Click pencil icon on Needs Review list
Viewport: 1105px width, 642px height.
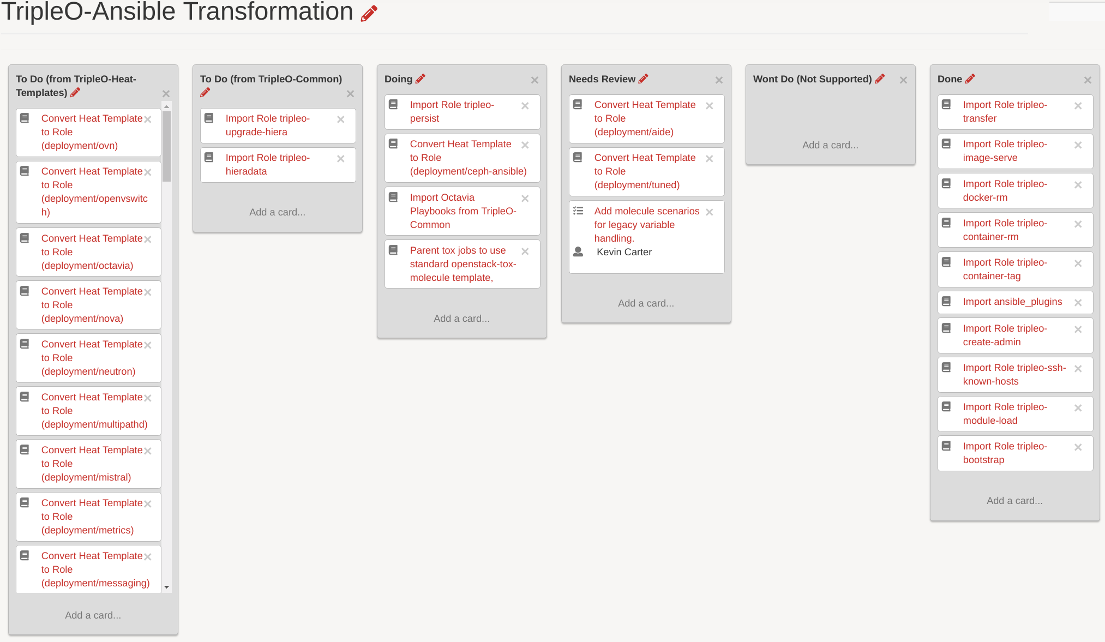(644, 79)
